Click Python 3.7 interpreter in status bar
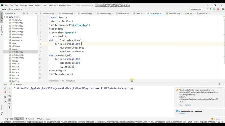This screenshot has height=126, width=225. pyautogui.click(x=212, y=122)
